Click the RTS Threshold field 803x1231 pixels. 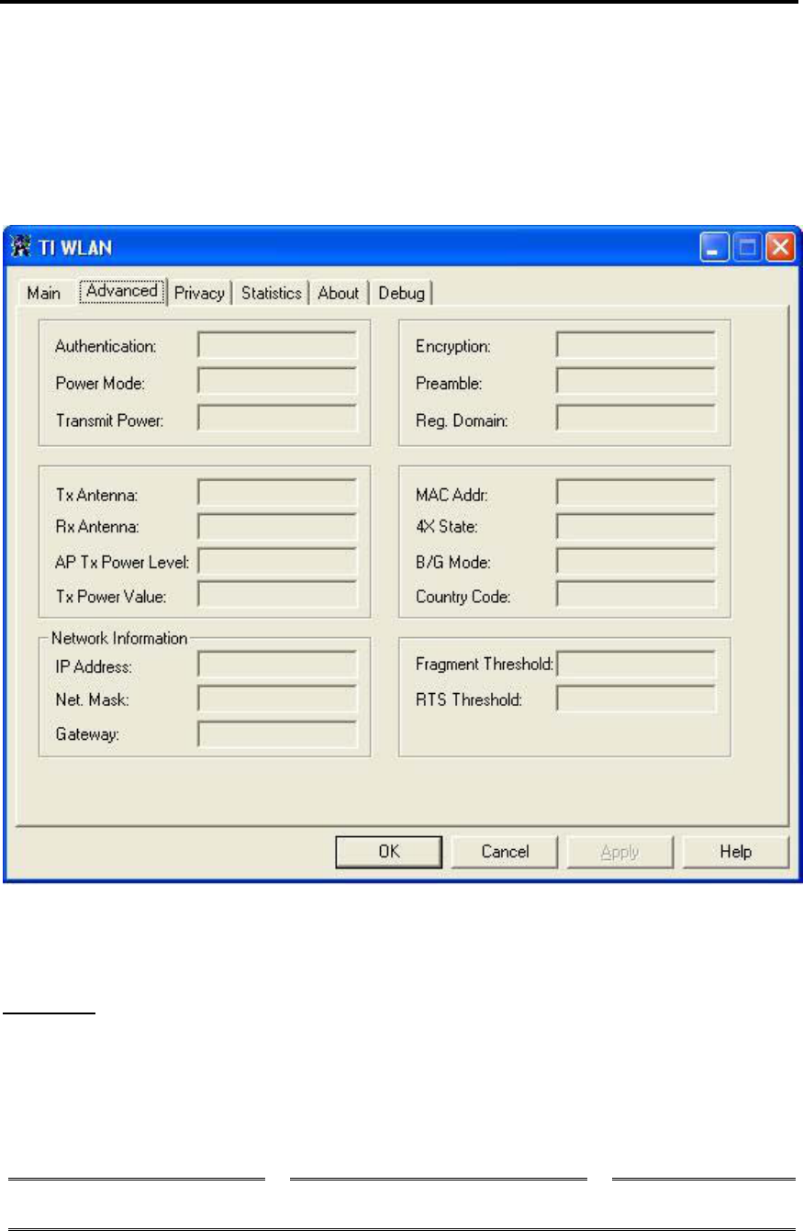[636, 699]
